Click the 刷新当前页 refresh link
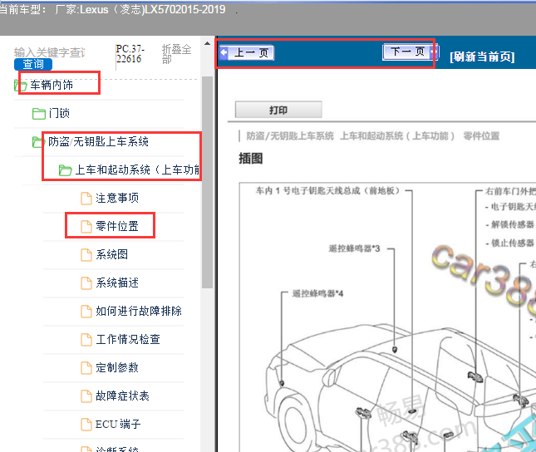Screen dimensions: 536x452 pos(482,56)
